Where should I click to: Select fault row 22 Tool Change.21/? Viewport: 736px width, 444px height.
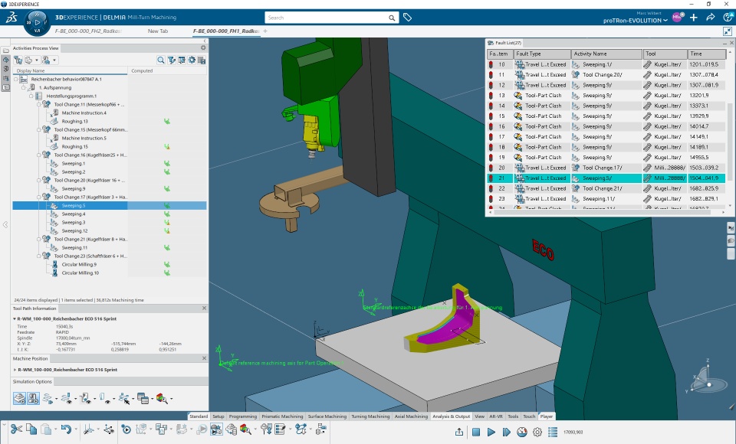[x=606, y=188]
